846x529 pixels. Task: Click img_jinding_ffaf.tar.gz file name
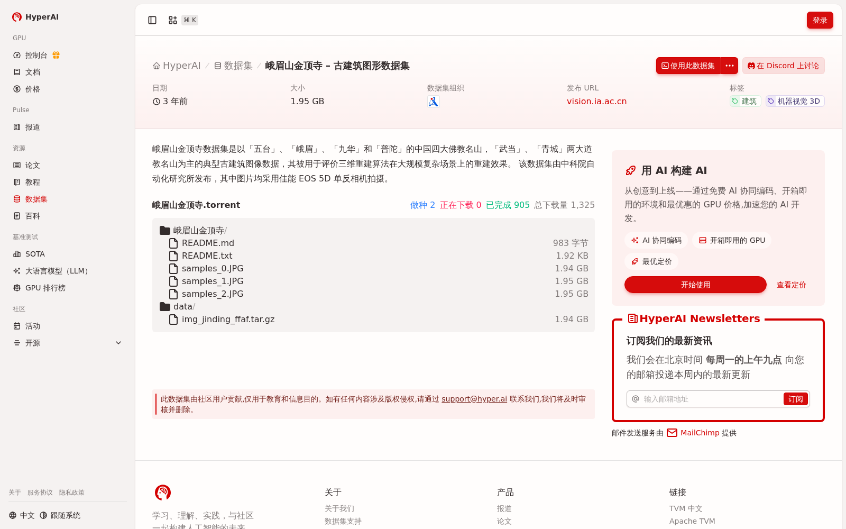tap(228, 319)
